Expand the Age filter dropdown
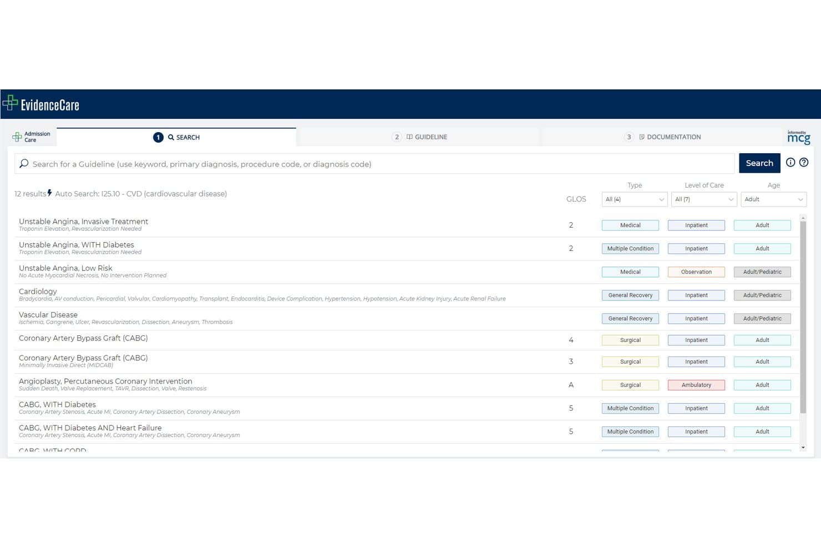 pos(773,199)
